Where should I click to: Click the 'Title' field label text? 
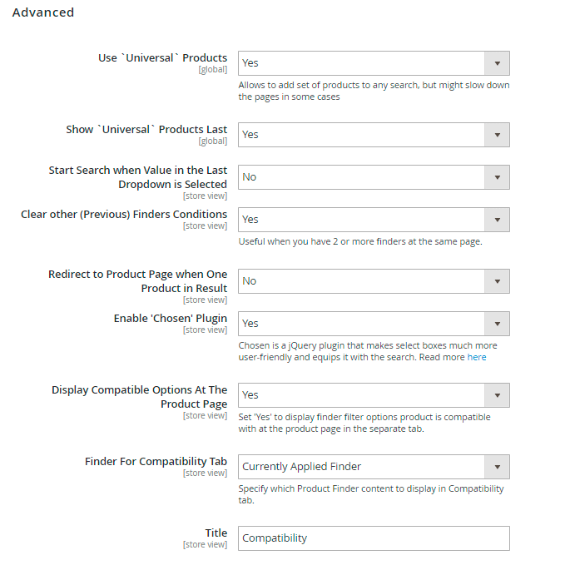216,533
